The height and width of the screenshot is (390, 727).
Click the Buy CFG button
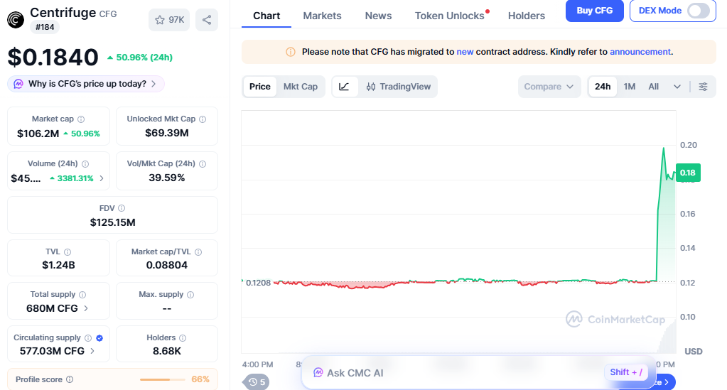(x=594, y=11)
